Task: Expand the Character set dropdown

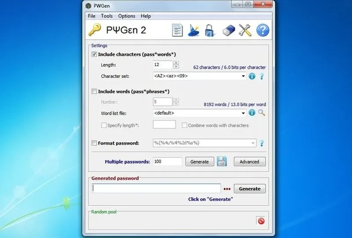Action: [x=243, y=76]
